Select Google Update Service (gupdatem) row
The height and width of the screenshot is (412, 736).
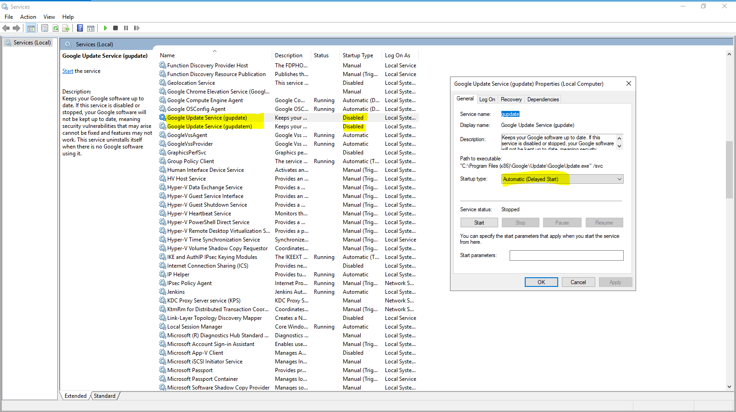[x=288, y=126]
